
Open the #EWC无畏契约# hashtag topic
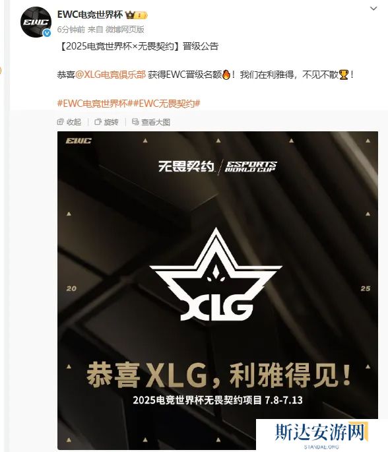coord(166,103)
